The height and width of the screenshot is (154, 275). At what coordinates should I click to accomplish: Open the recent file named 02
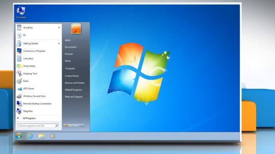coord(39,35)
